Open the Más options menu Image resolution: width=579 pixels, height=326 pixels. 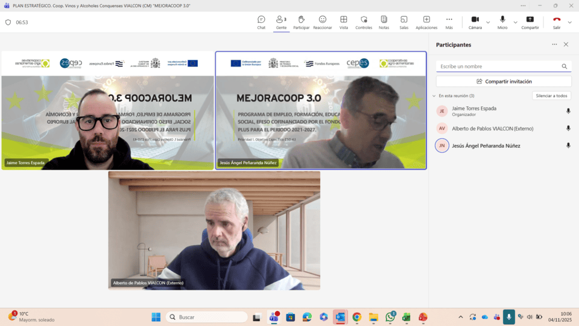[x=449, y=22]
